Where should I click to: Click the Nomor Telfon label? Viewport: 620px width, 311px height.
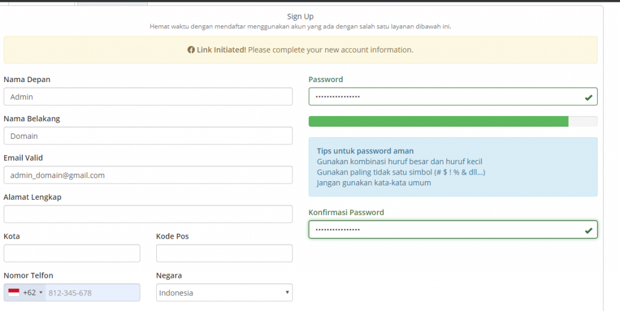(28, 275)
